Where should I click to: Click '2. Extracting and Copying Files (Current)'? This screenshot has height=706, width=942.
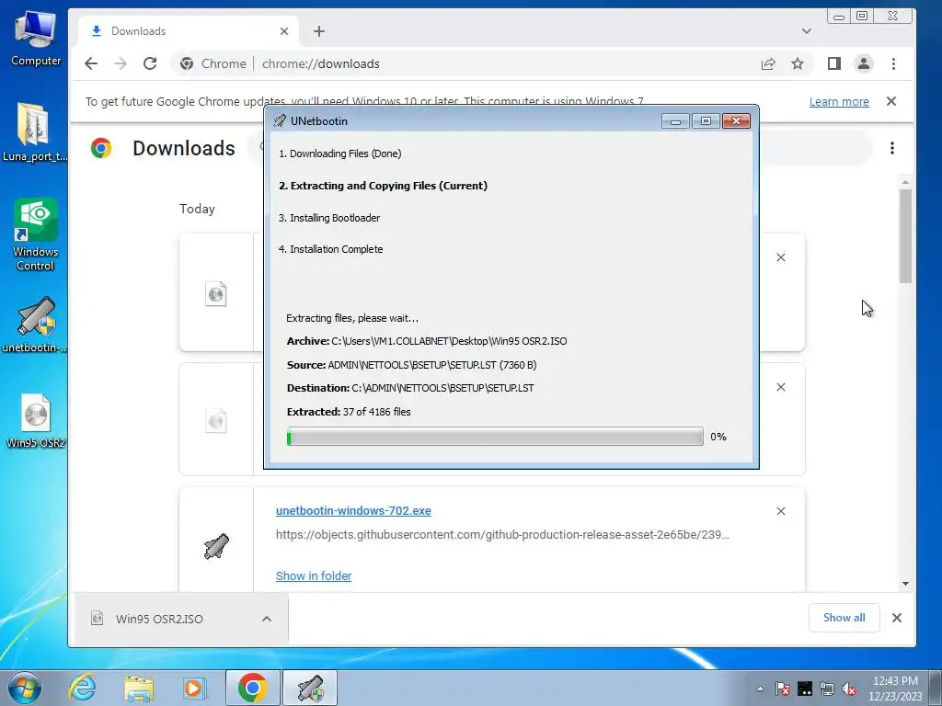tap(383, 186)
